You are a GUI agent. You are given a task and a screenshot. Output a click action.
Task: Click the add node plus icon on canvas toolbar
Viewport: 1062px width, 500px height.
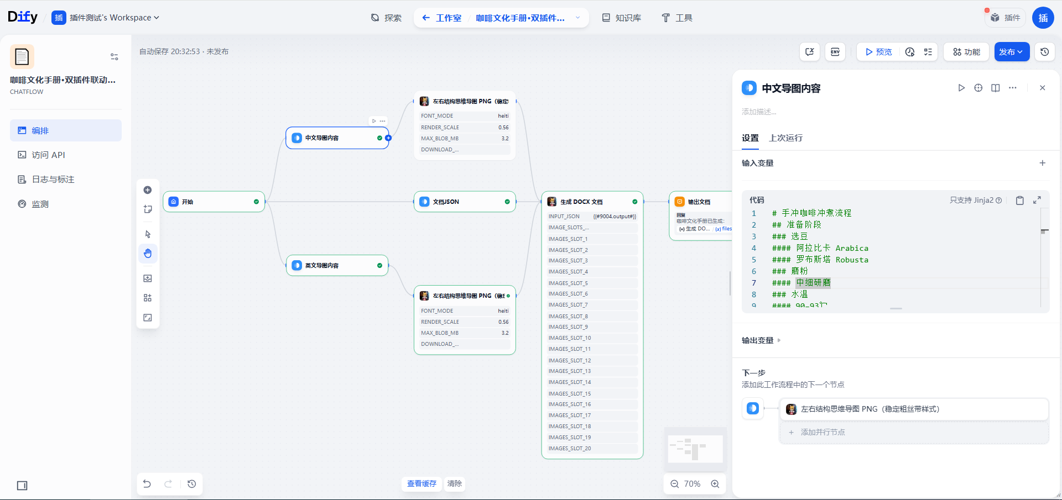pyautogui.click(x=148, y=190)
